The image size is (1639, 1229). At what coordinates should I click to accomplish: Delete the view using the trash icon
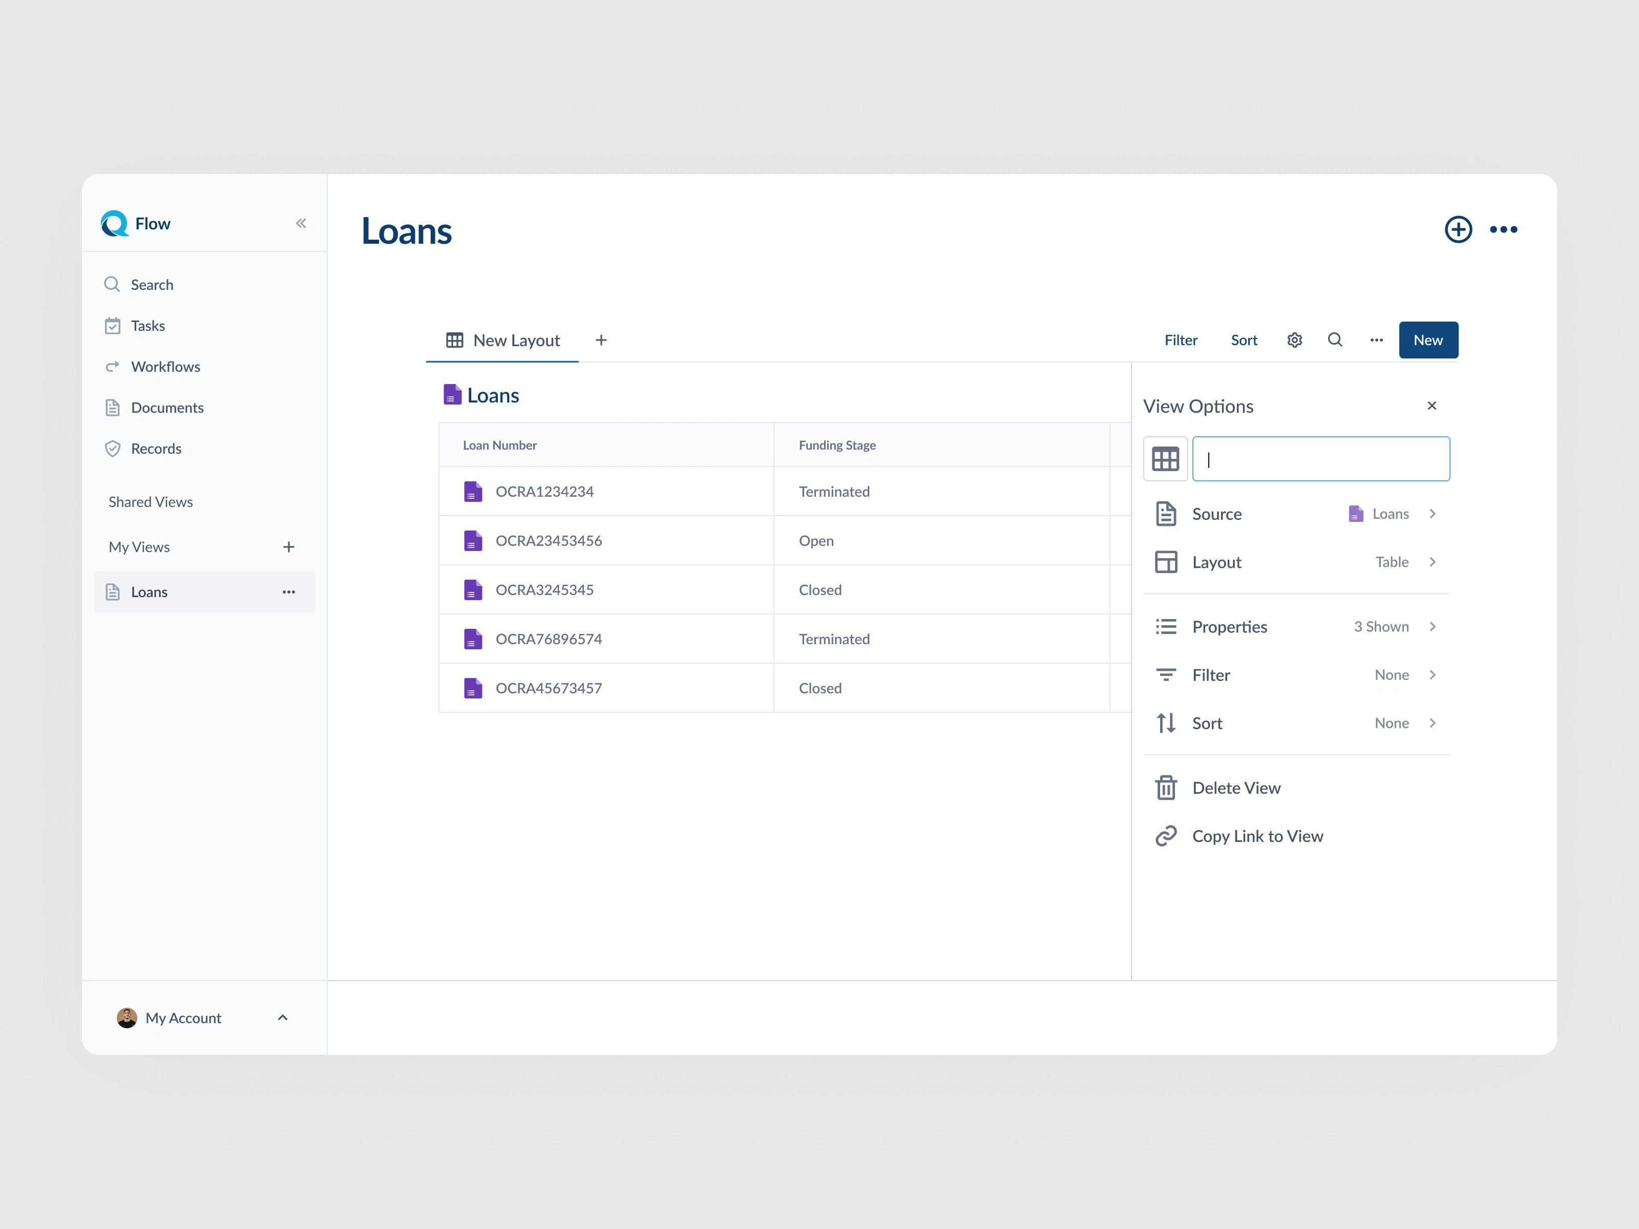point(1166,788)
